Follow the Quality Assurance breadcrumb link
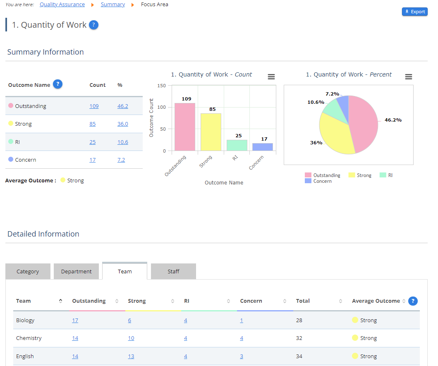 coord(62,4)
